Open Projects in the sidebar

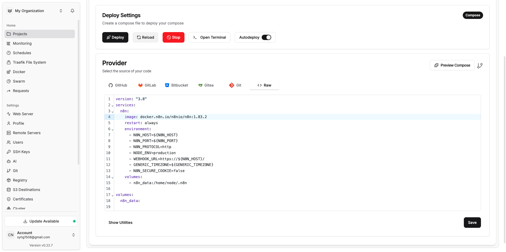tap(40, 34)
